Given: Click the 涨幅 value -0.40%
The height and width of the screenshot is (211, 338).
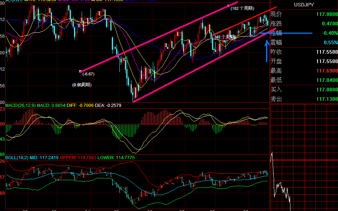Looking at the screenshot, I should pos(330,33).
